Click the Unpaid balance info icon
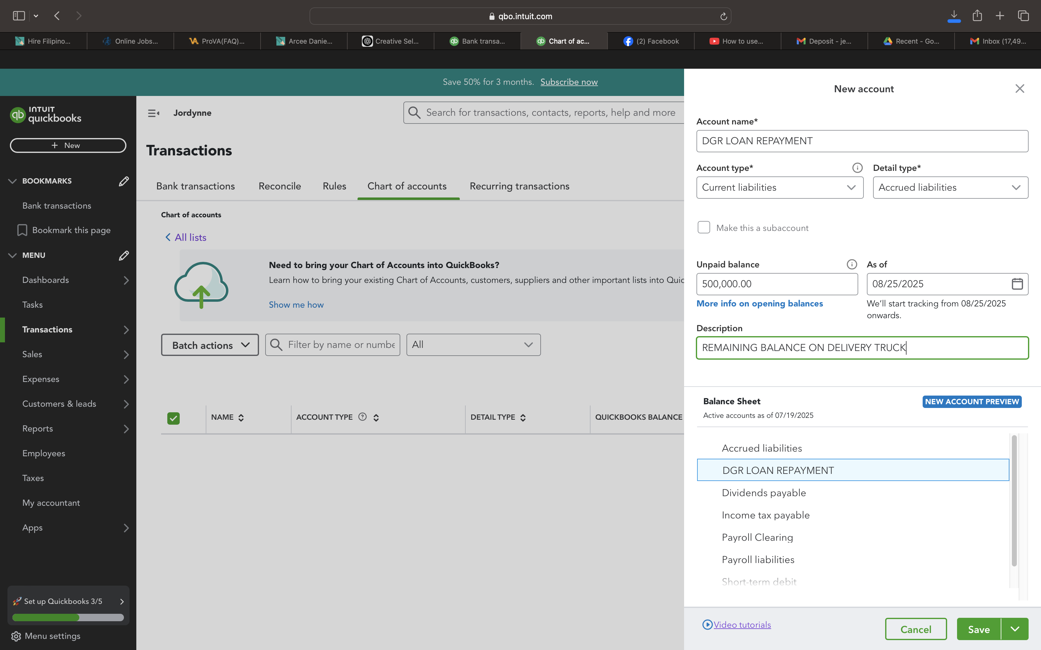 point(852,264)
